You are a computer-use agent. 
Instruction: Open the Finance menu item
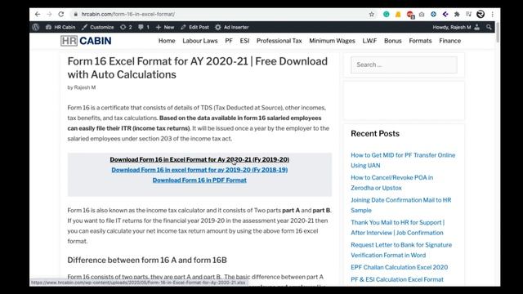(450, 41)
